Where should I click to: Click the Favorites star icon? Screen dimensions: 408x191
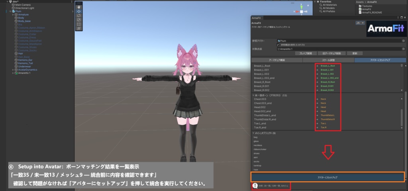coord(318,2)
